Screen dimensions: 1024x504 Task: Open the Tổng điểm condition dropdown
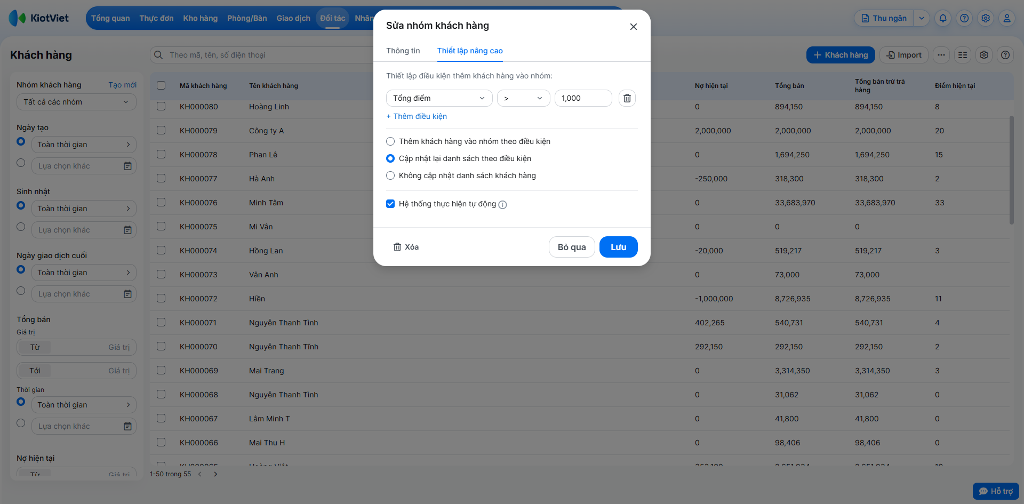pyautogui.click(x=439, y=98)
